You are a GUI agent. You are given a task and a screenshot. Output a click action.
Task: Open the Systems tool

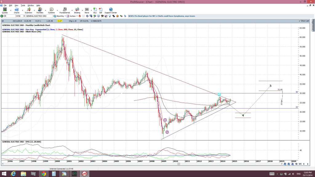(51, 10)
